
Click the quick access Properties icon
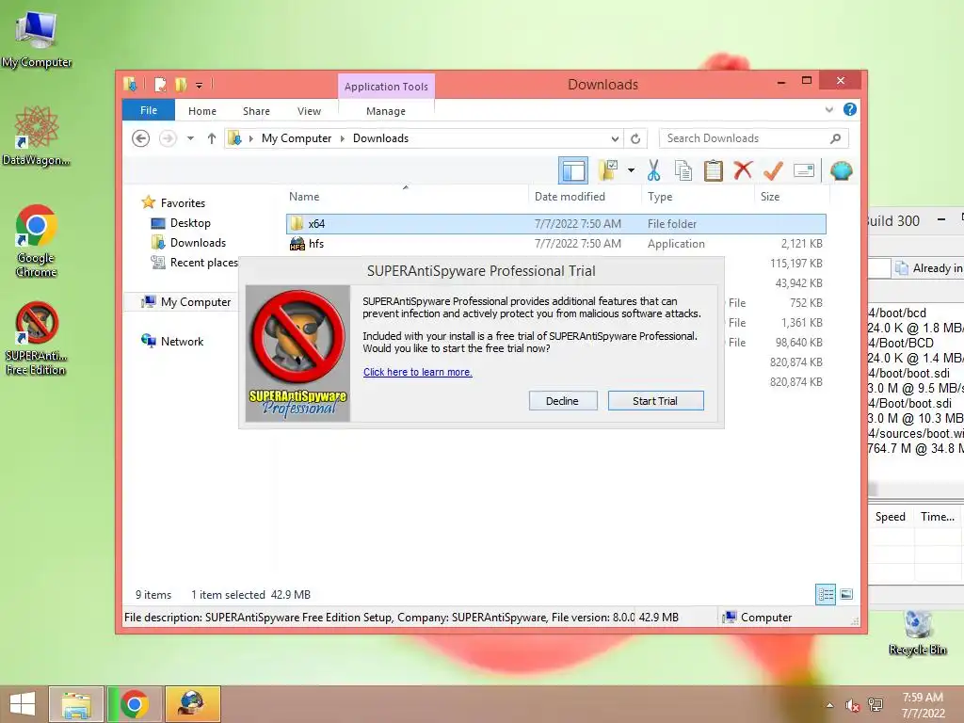(x=160, y=84)
